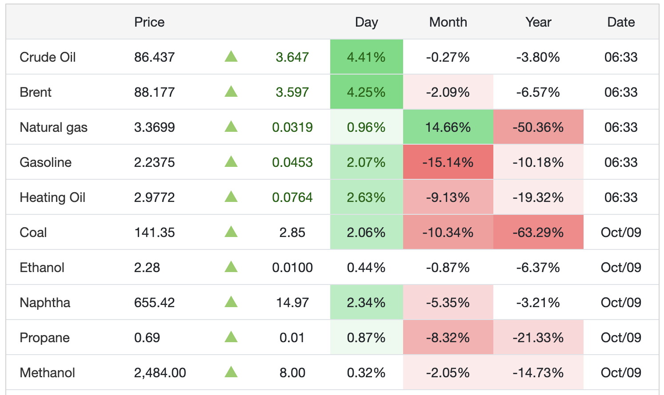Click the 3.647 change value
This screenshot has height=395, width=664.
pos(292,57)
